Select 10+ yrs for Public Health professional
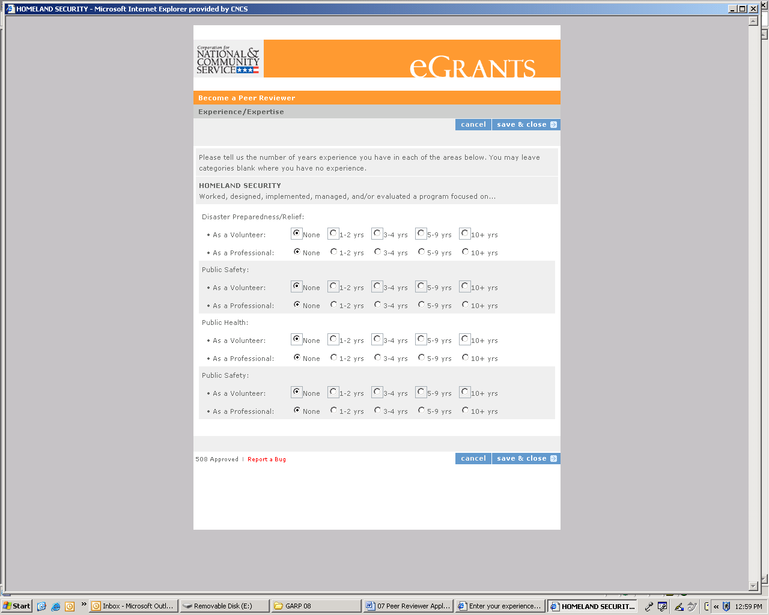This screenshot has width=769, height=615. coord(465,357)
